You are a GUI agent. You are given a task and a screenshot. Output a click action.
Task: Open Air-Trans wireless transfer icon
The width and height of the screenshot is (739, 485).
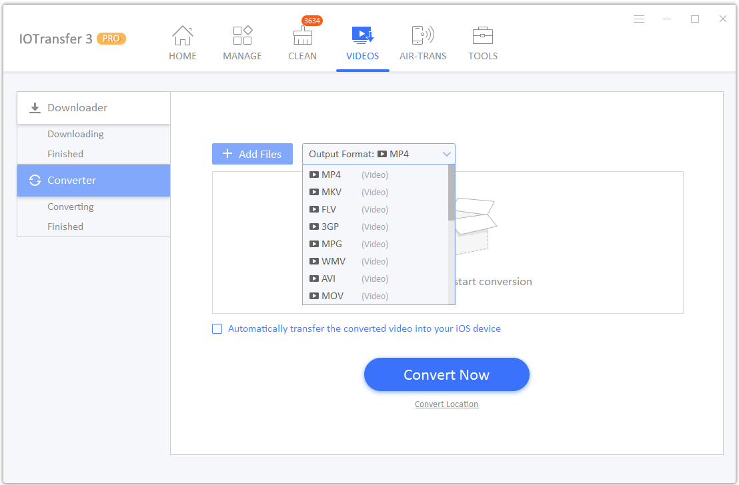422,35
